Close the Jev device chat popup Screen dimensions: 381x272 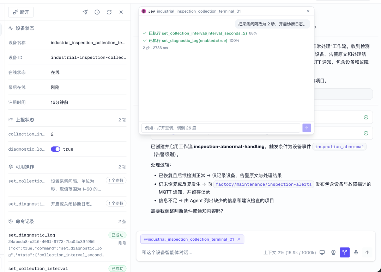coord(308,11)
